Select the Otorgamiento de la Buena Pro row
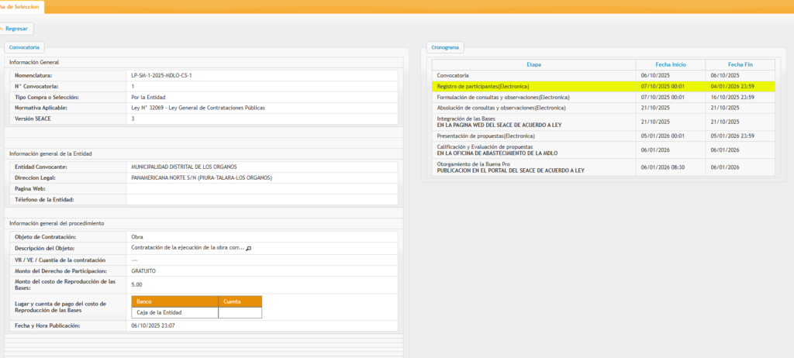794x358 pixels. (533, 167)
